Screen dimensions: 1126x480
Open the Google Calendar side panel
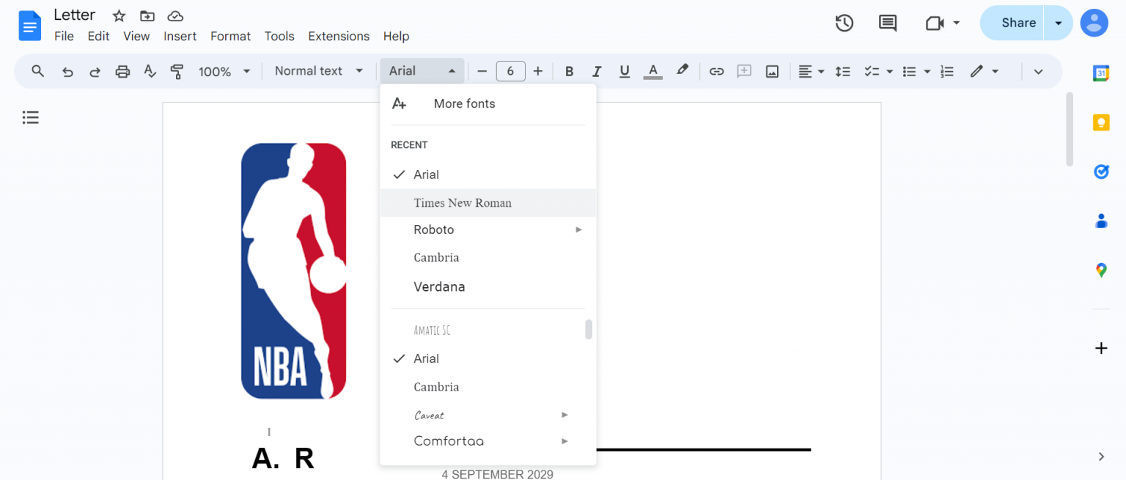pyautogui.click(x=1101, y=73)
